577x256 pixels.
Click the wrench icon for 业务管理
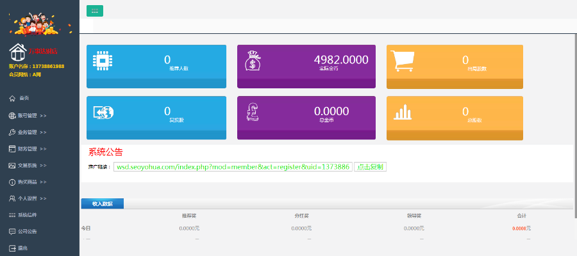coord(12,132)
